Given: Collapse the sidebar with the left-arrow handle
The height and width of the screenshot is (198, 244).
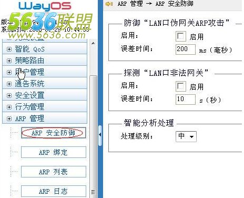Looking at the screenshot, I should [x=100, y=135].
